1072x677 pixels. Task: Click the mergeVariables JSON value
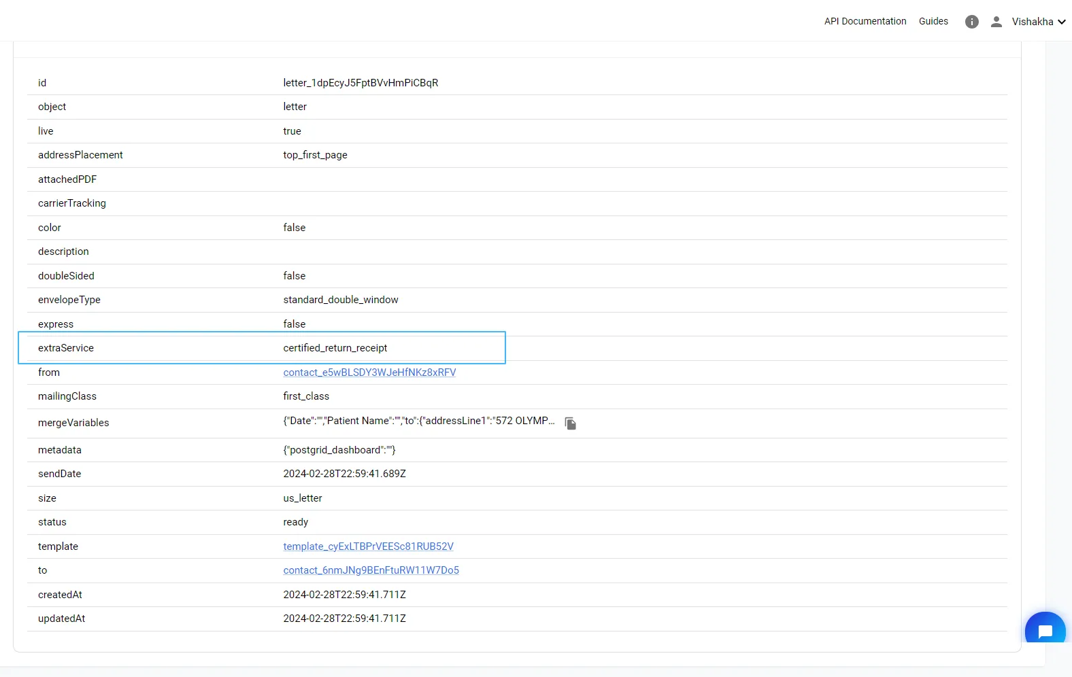(419, 421)
